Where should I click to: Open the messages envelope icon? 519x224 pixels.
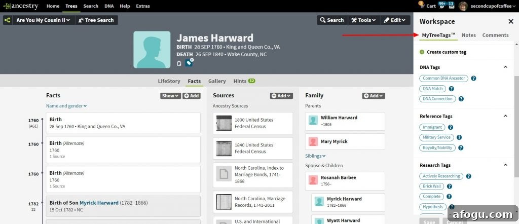pyautogui.click(x=451, y=5)
